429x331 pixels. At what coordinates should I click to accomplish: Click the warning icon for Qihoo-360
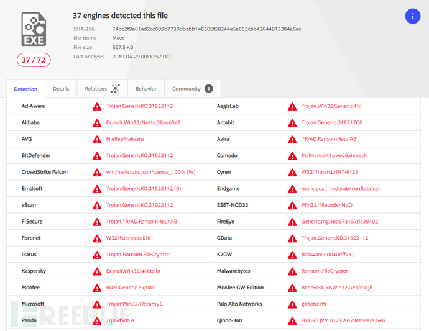pyautogui.click(x=292, y=320)
